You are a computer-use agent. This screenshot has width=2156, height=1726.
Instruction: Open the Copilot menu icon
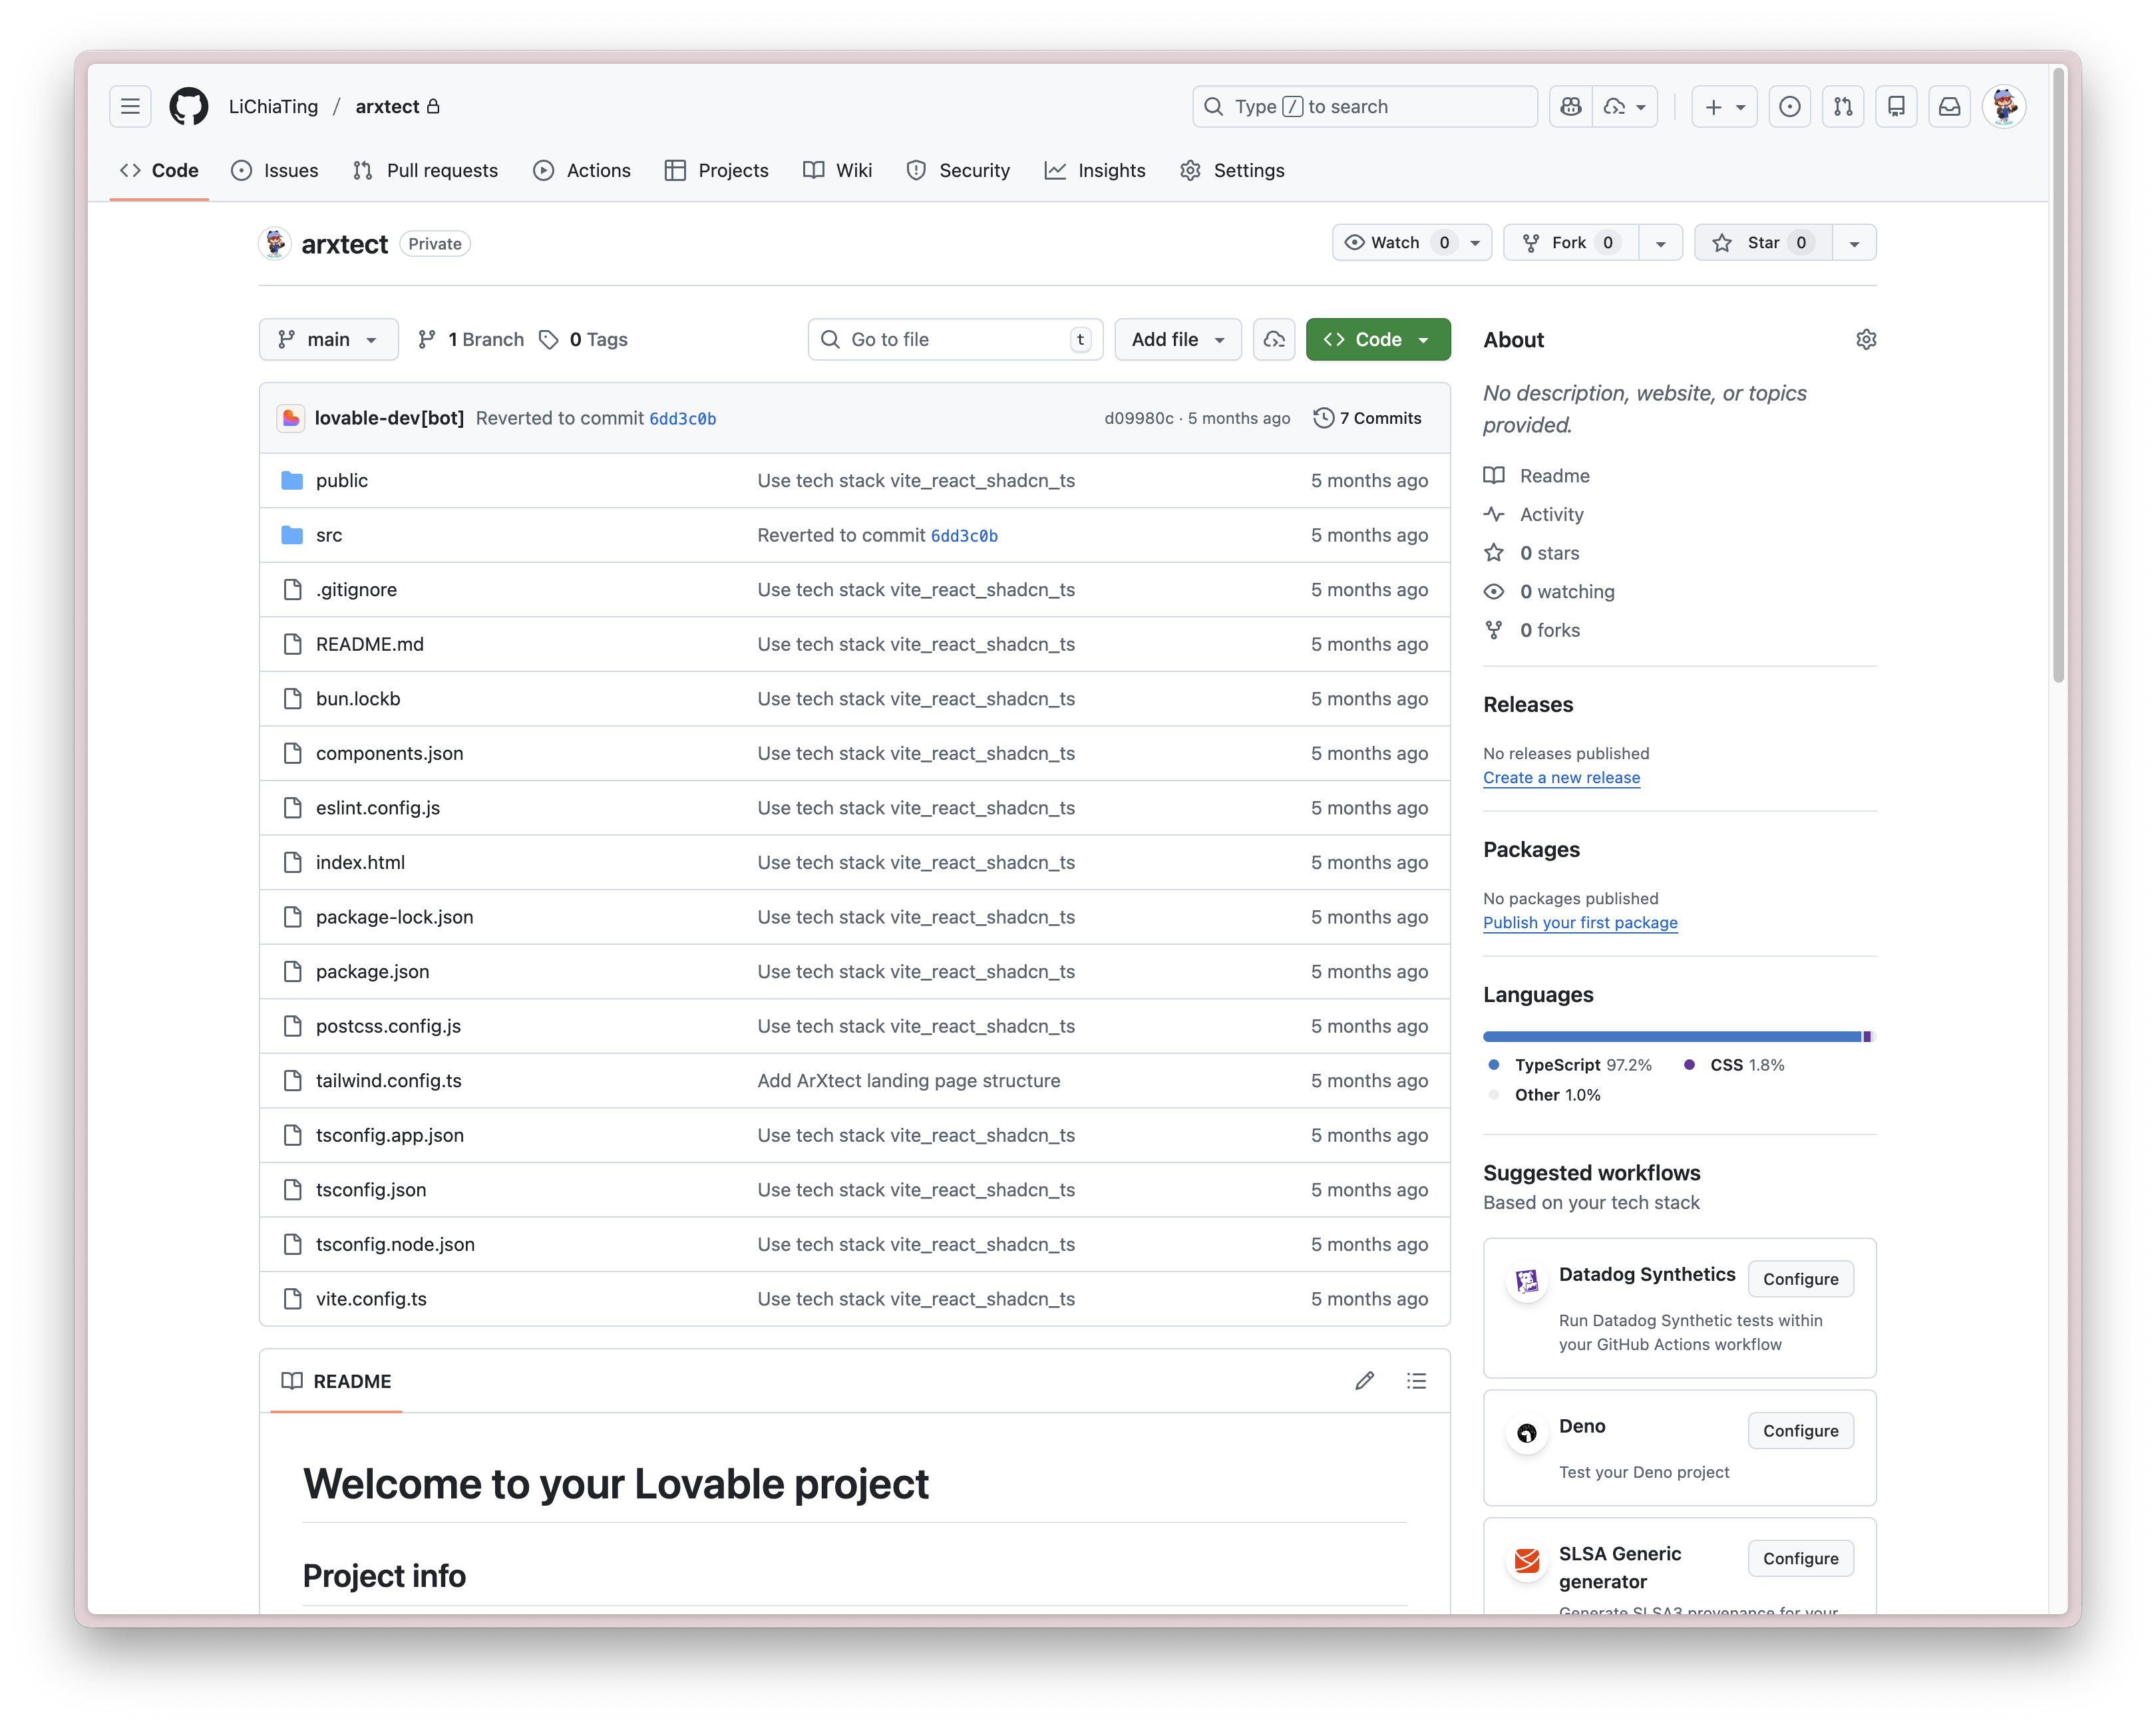(x=1570, y=106)
